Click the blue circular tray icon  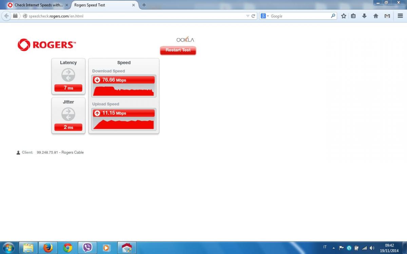349,248
